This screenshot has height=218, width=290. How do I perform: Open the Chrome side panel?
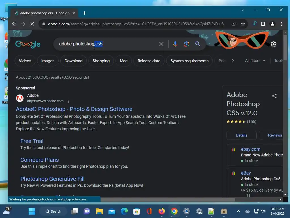(x=263, y=24)
